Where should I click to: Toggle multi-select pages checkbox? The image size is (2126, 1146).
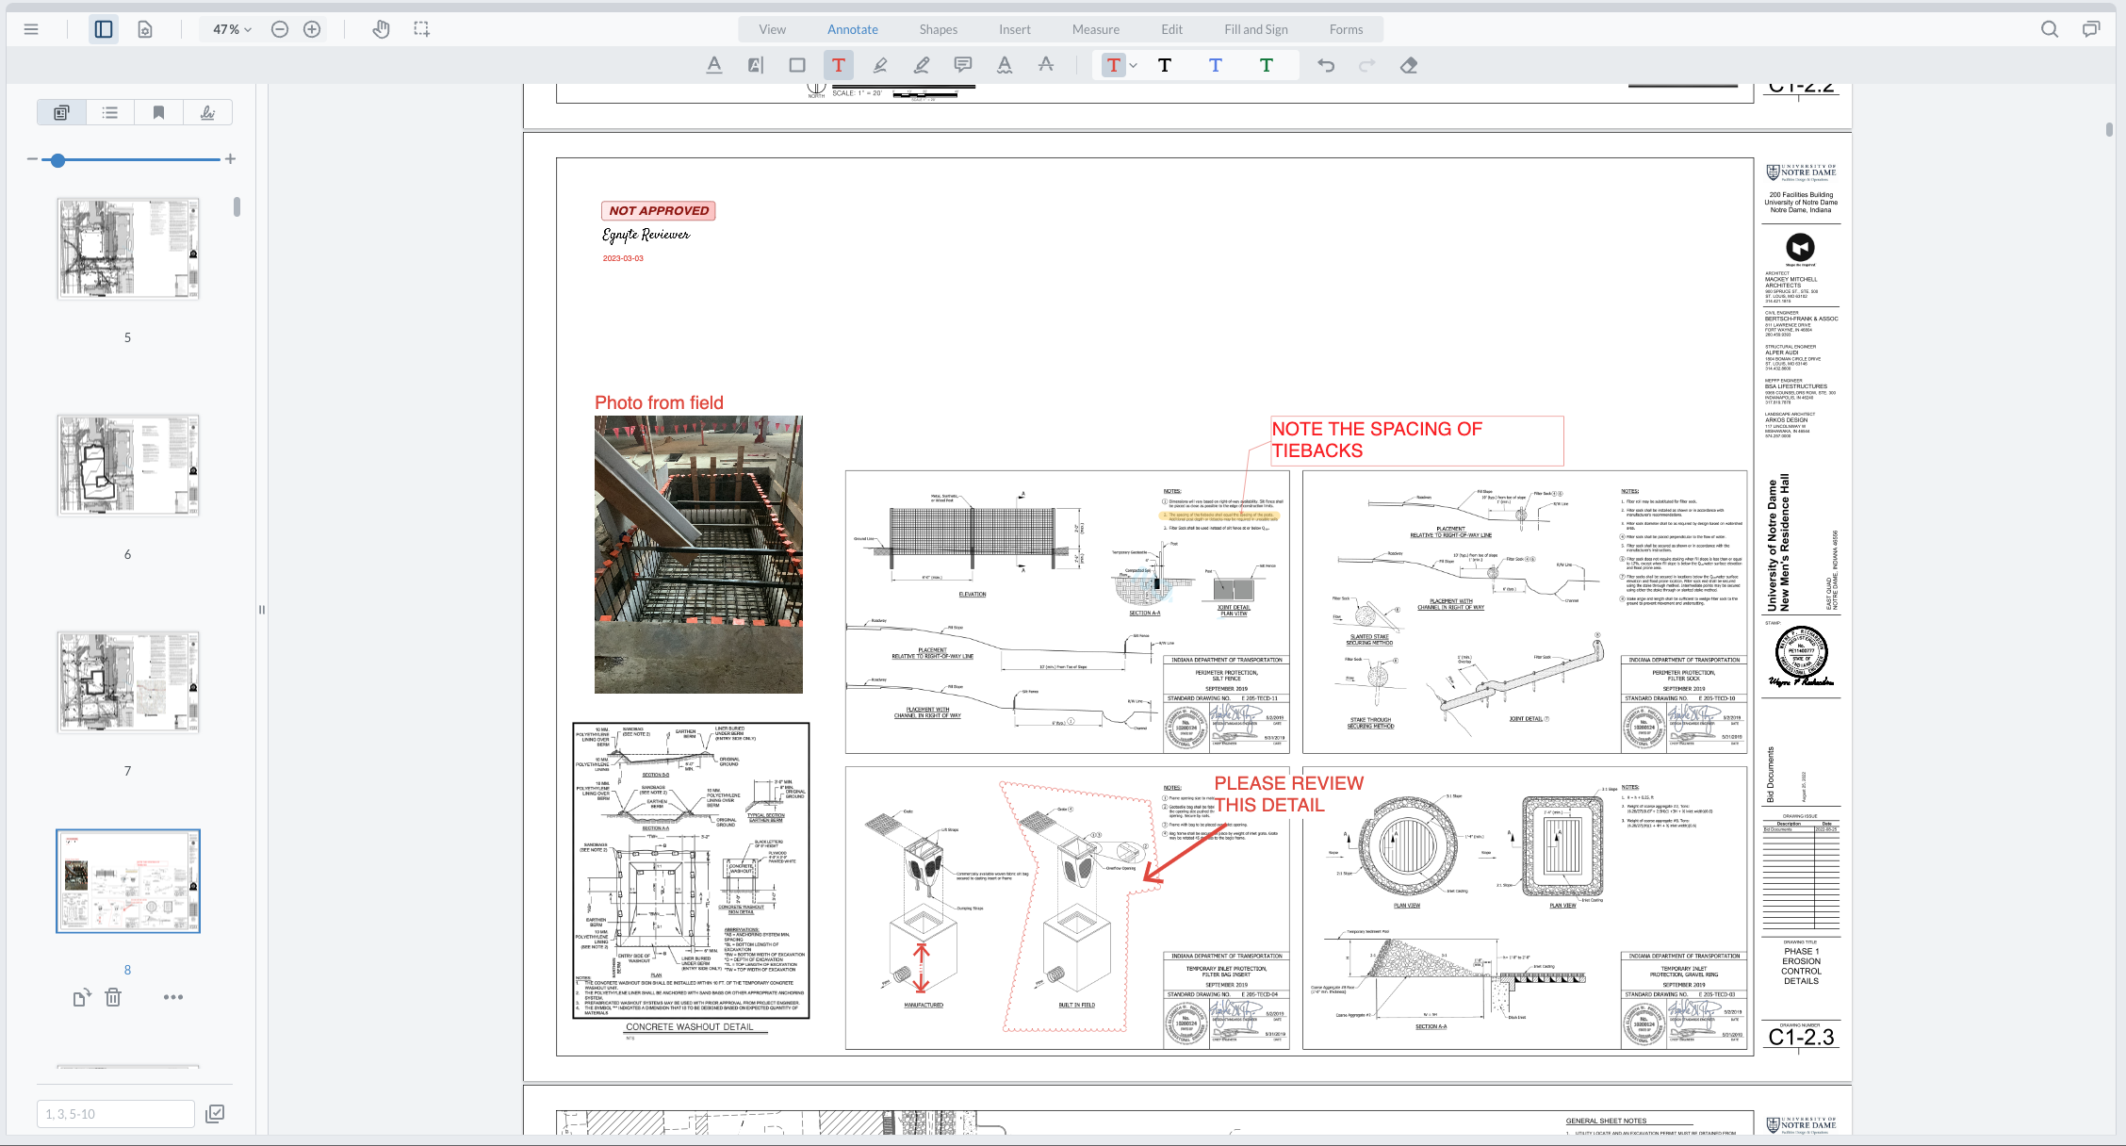tap(215, 1114)
